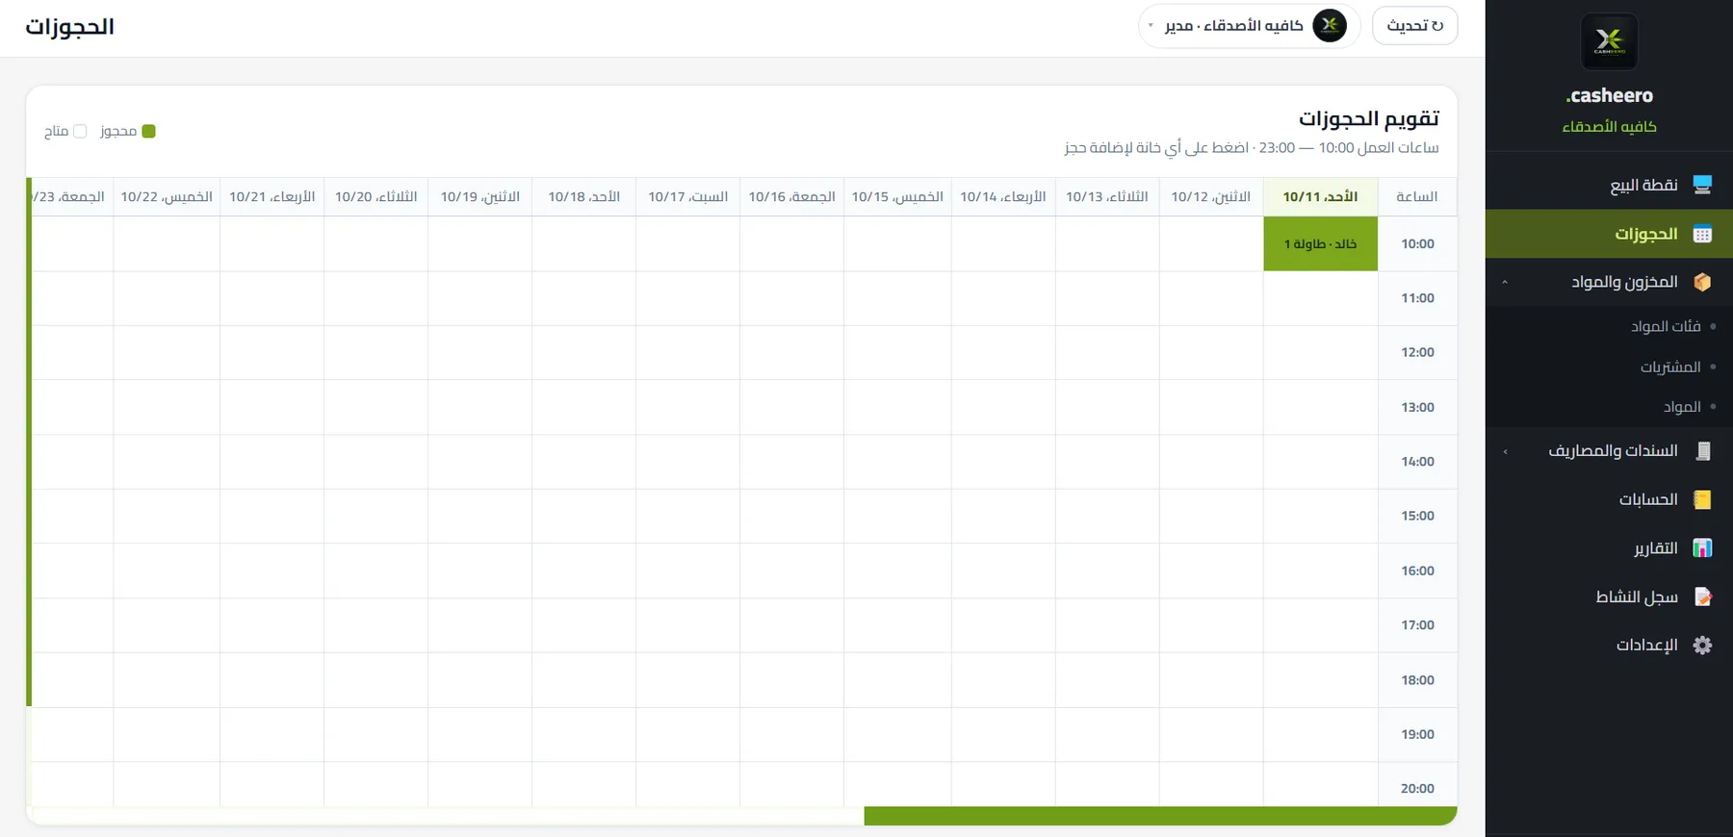Click the تقويم الحجوزات heading
The height and width of the screenshot is (837, 1733).
[1369, 118]
